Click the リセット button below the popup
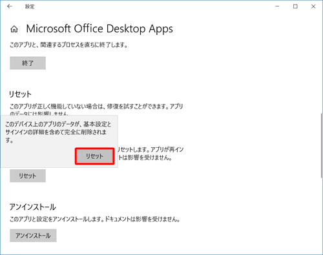This screenshot has height=255, width=323. [x=28, y=176]
